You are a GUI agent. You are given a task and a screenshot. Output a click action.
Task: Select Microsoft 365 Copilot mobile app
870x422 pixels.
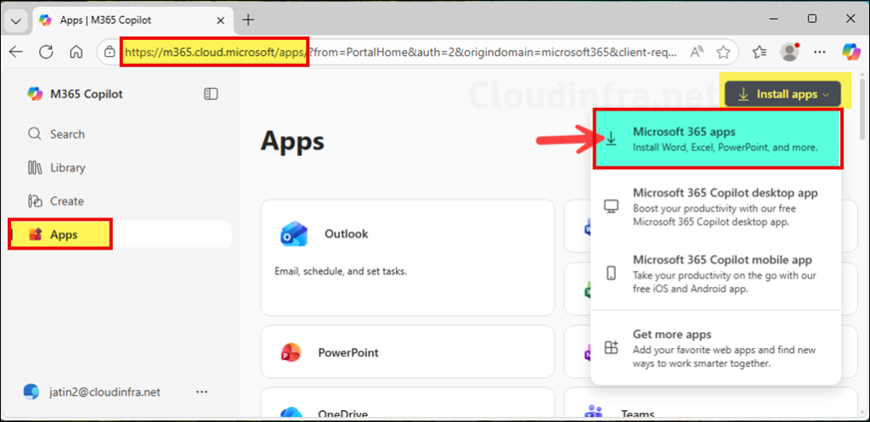(716, 274)
